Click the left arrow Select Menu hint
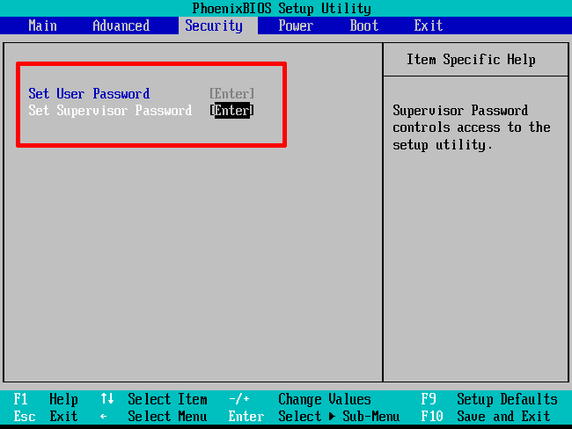The width and height of the screenshot is (572, 429). point(154,416)
